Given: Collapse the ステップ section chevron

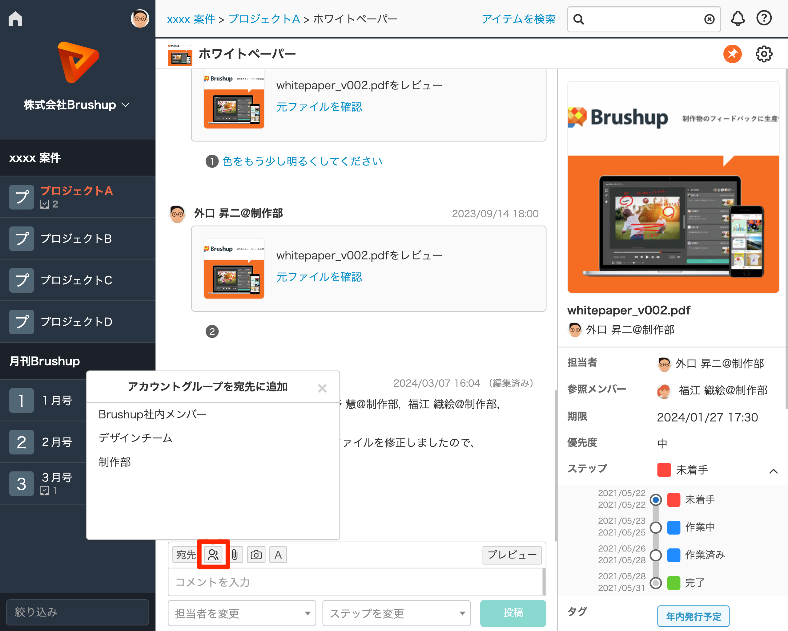Looking at the screenshot, I should (773, 471).
